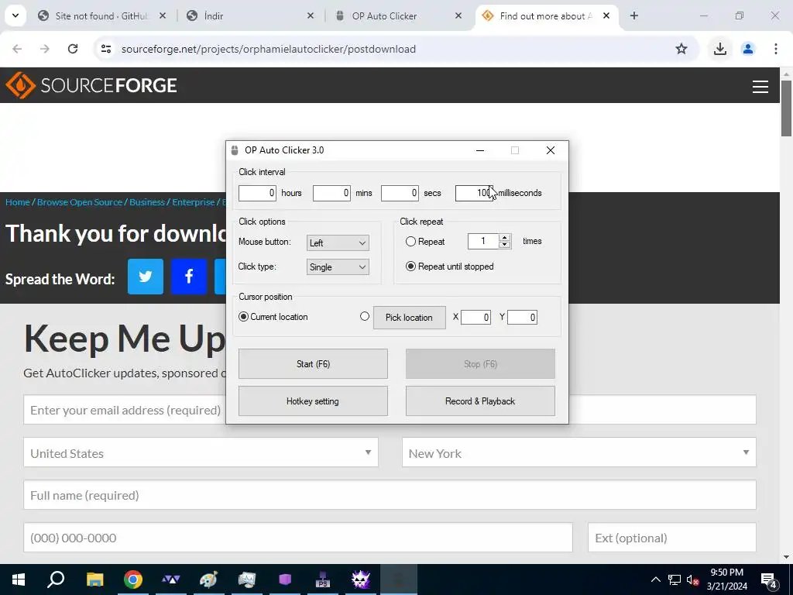View site information icon in address bar

(x=105, y=49)
